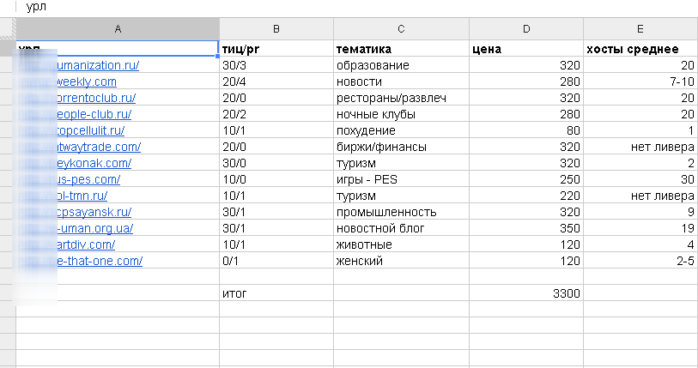Select the column E header
Viewport: 698px width, 368px height.
(x=640, y=28)
